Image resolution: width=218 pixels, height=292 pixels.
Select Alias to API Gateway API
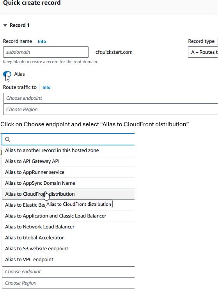pyautogui.click(x=68, y=161)
